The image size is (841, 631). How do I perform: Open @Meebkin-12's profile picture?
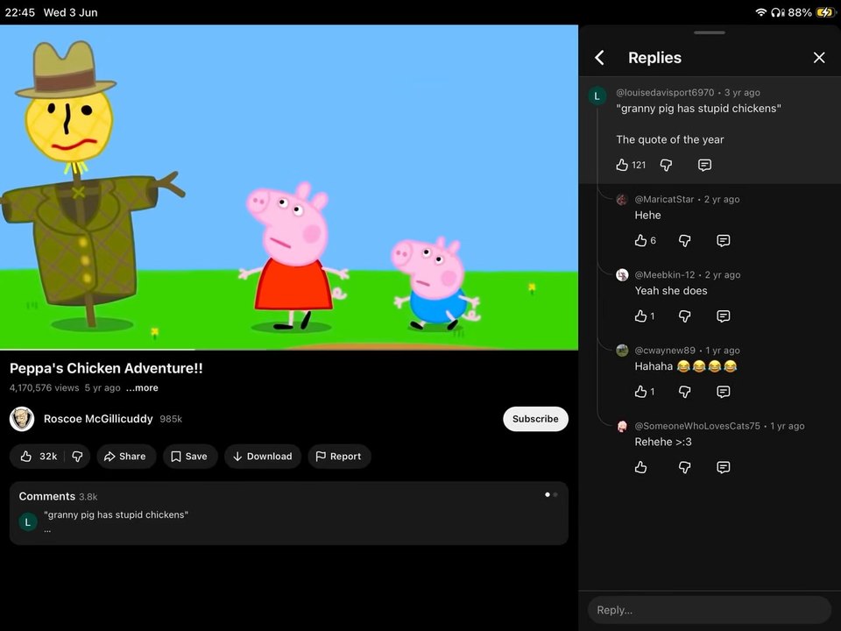(622, 275)
